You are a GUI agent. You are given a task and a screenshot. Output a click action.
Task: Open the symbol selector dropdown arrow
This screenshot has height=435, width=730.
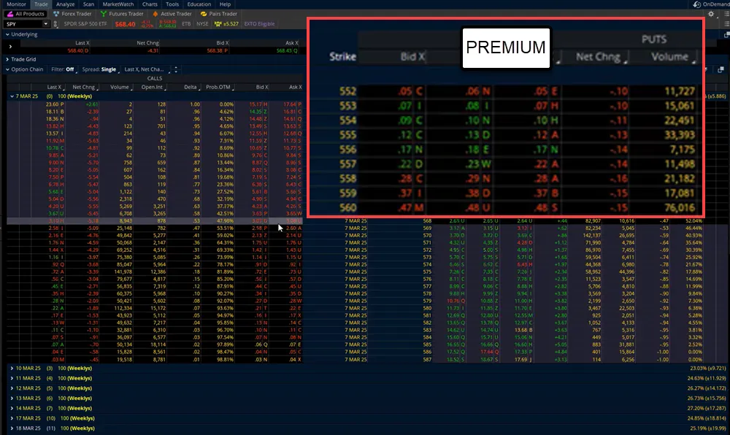click(x=45, y=24)
